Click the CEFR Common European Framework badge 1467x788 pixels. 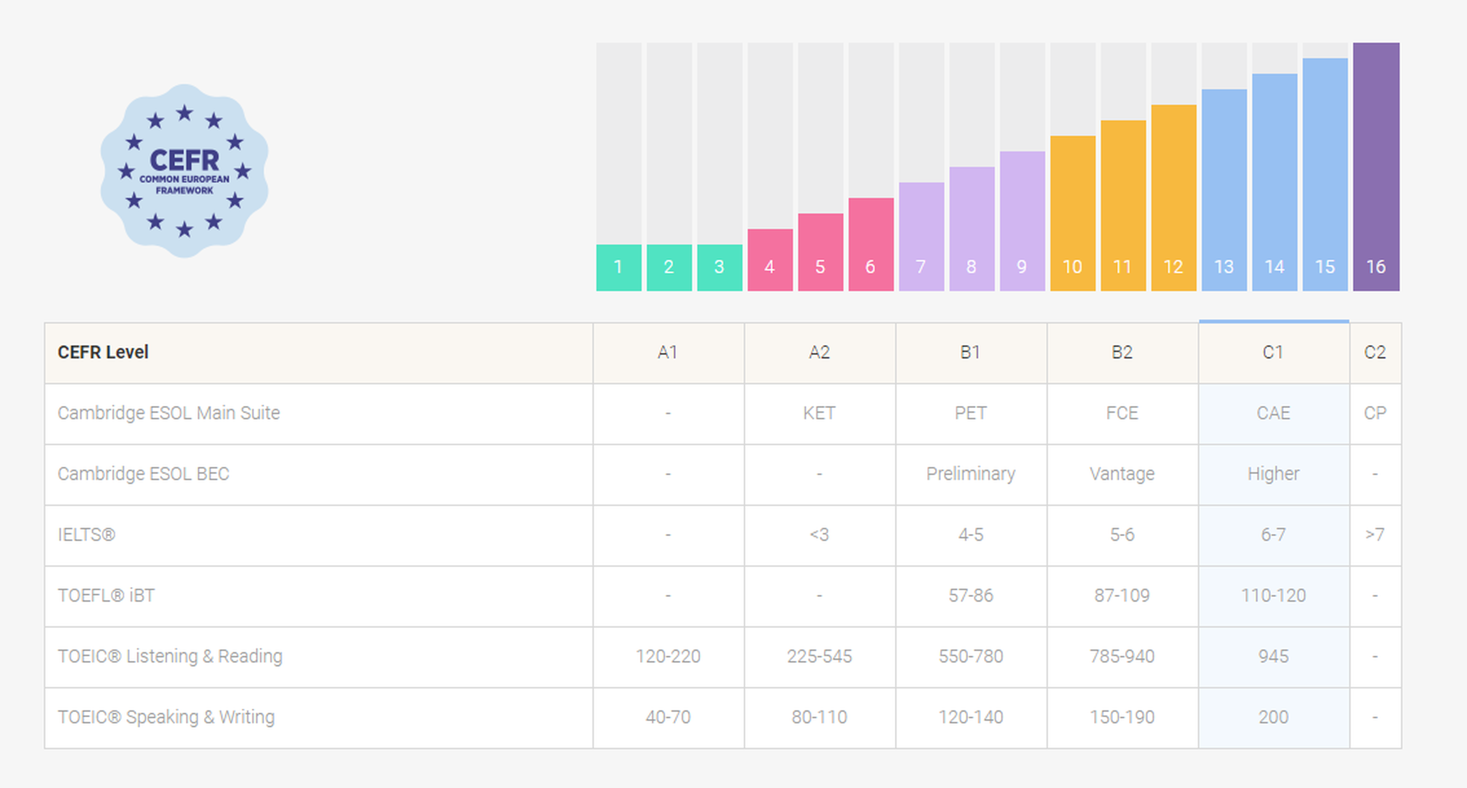pyautogui.click(x=184, y=170)
